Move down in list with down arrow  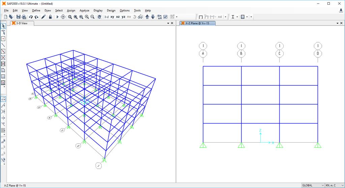pos(153,17)
